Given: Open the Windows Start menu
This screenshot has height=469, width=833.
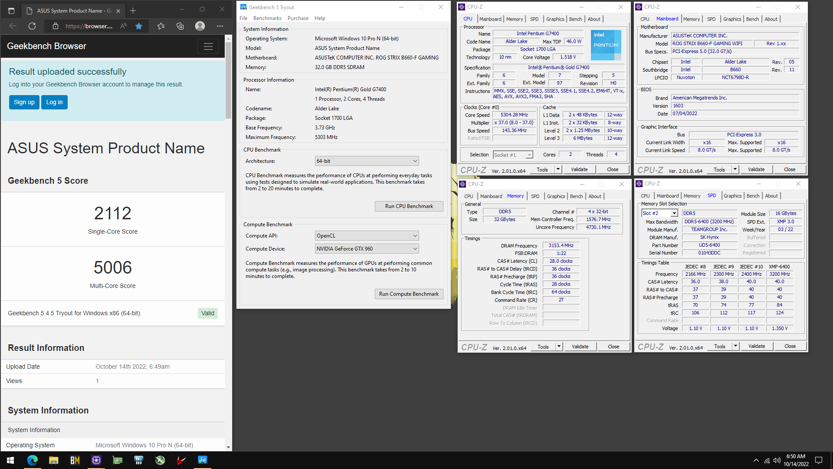Looking at the screenshot, I should coord(10,460).
